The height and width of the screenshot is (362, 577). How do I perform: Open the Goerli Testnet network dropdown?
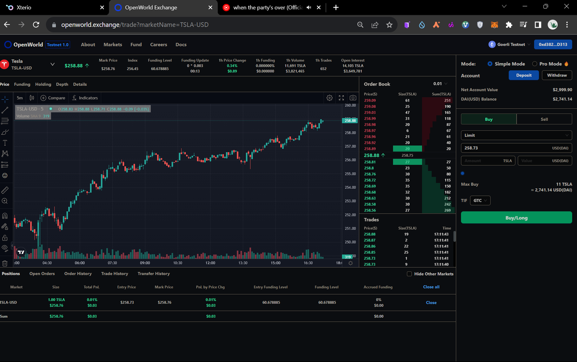click(x=510, y=44)
